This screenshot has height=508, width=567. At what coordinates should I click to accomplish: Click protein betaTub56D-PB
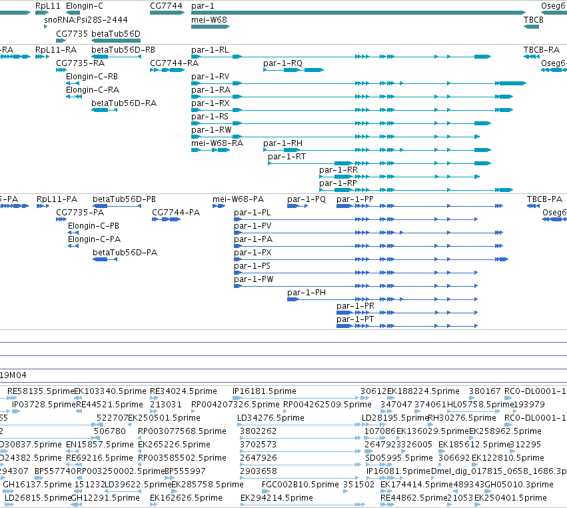(x=117, y=206)
